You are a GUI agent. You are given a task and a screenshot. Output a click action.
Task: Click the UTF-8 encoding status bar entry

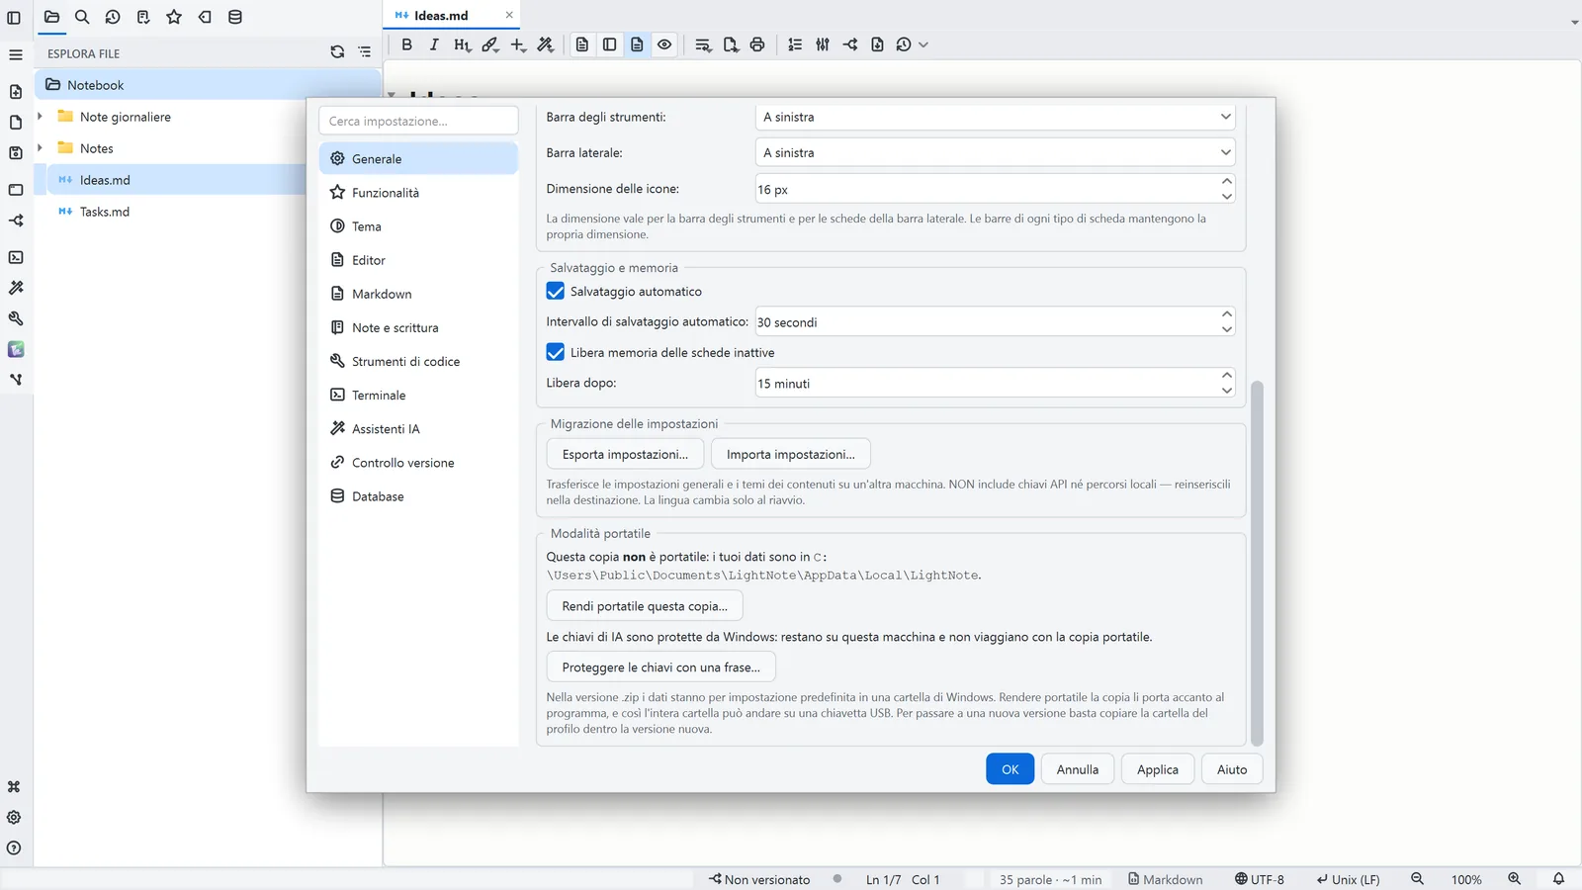(x=1260, y=879)
